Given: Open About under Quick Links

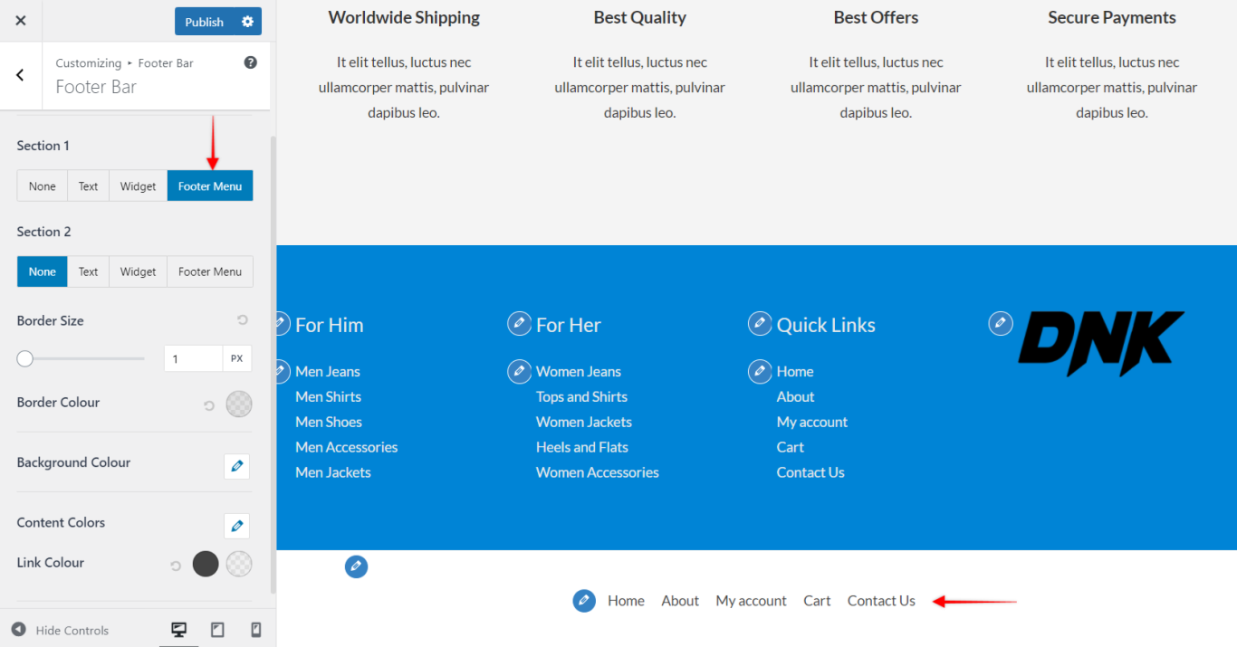Looking at the screenshot, I should point(795,396).
